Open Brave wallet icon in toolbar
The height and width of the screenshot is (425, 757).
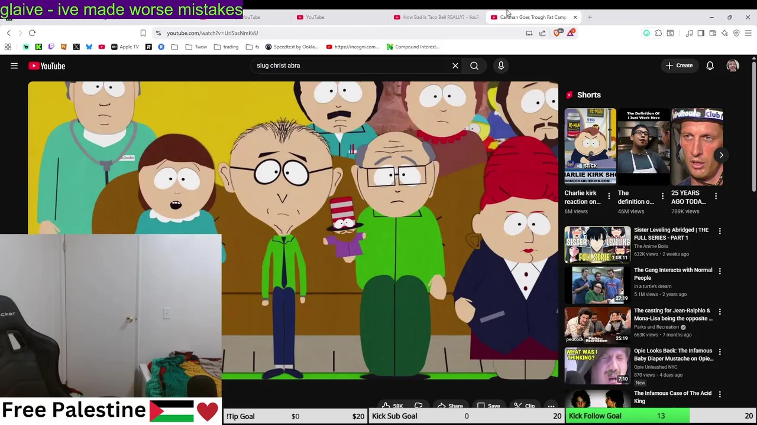[713, 33]
